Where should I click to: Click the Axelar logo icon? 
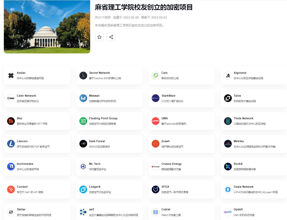tap(11, 76)
